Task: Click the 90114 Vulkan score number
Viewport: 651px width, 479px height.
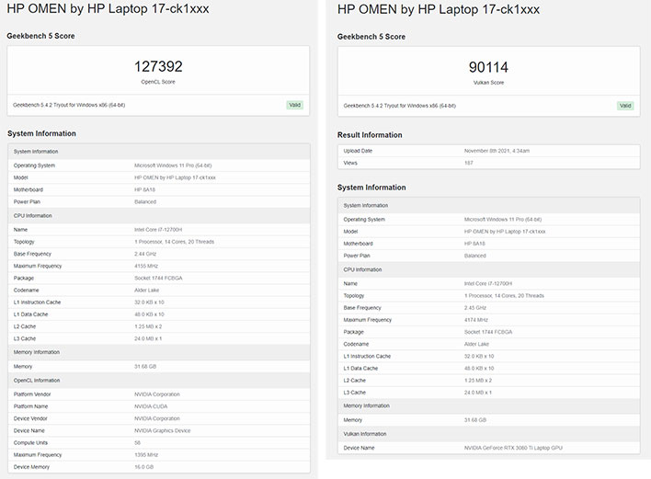Action: pyautogui.click(x=488, y=67)
